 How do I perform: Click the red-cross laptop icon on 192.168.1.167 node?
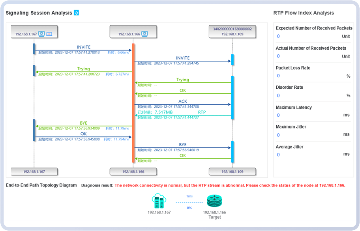(49, 34)
